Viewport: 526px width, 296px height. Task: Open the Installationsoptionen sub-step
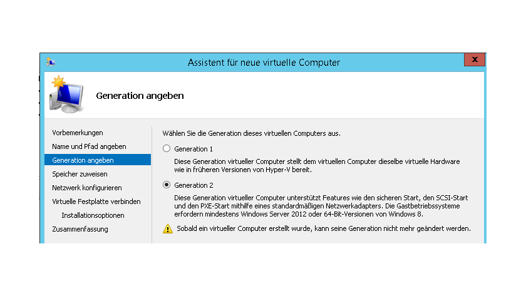(93, 215)
